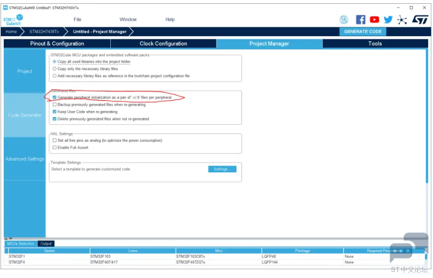Click the LQFP144 package cell
Screen dimensions: 433x278
click(269, 262)
